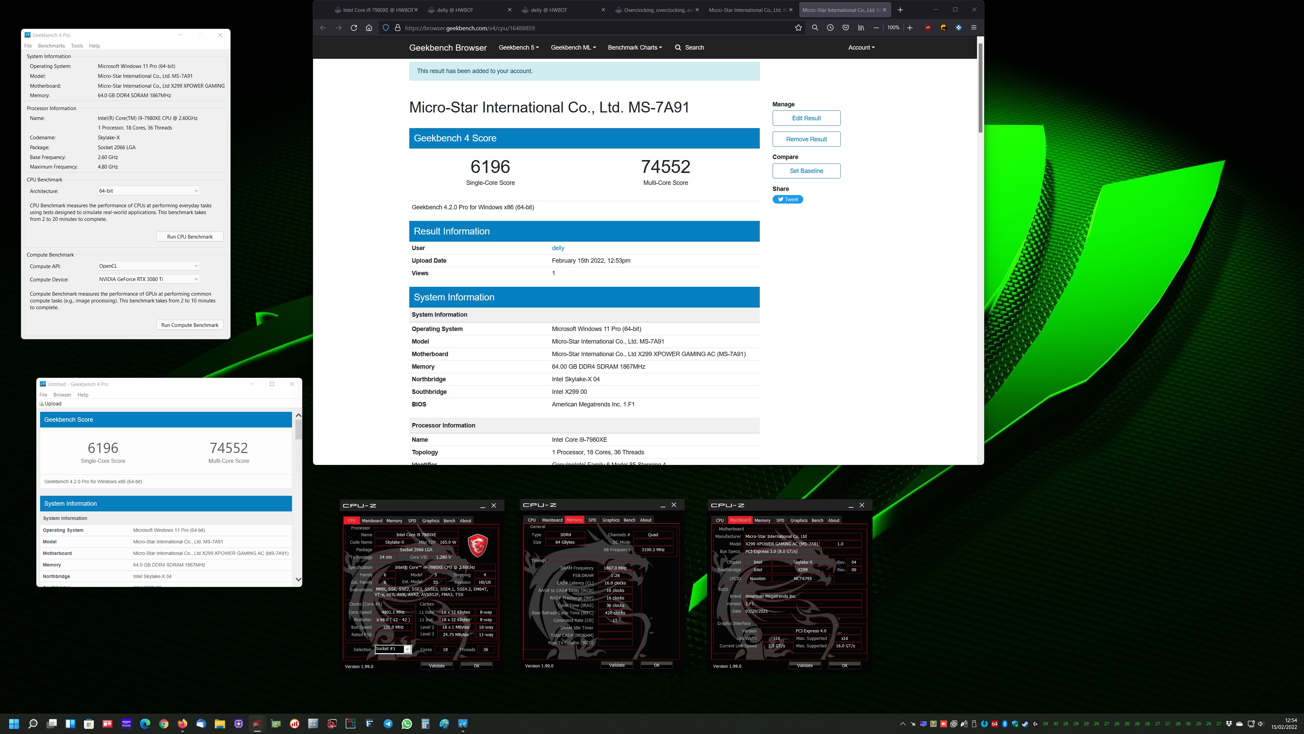The height and width of the screenshot is (734, 1304).
Task: Click the Bluetooth tray icon
Action: 1005,724
